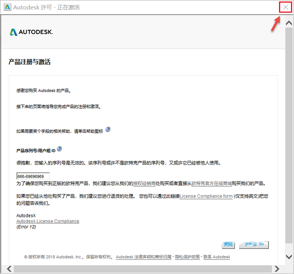Click the vertical scrollbar thumb
This screenshot has width=294, height=274.
point(289,135)
